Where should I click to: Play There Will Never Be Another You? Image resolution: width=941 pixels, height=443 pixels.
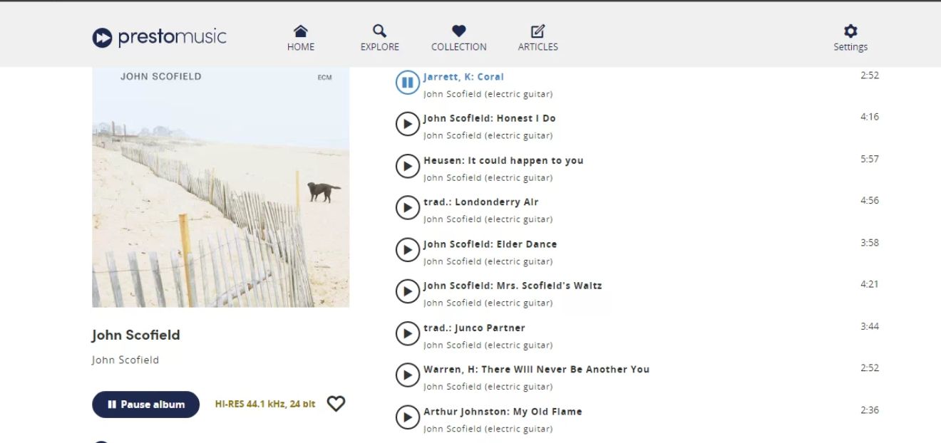click(407, 375)
